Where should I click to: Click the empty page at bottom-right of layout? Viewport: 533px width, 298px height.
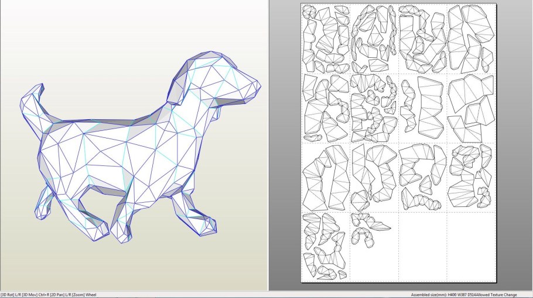(471, 247)
